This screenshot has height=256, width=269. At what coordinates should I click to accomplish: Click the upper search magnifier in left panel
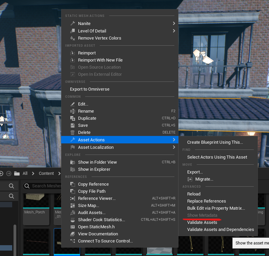[x=11, y=186]
